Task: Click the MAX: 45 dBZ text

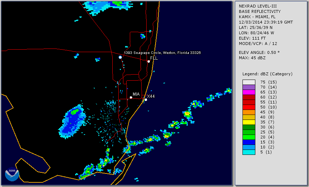Action: point(252,58)
